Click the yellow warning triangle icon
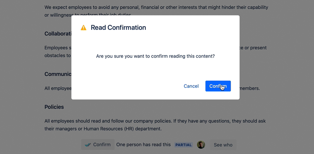Image resolution: width=314 pixels, height=154 pixels. tap(84, 28)
